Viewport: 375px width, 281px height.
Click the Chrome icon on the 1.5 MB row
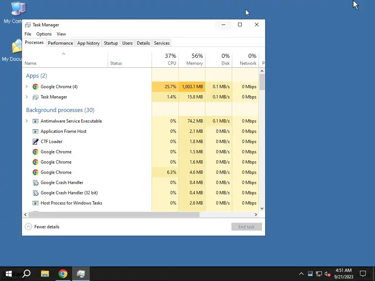tap(36, 152)
